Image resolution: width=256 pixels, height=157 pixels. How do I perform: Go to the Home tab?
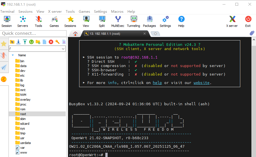click(75, 34)
